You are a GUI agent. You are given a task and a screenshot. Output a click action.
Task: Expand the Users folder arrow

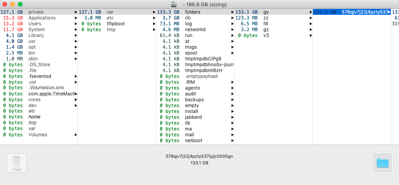click(x=76, y=24)
